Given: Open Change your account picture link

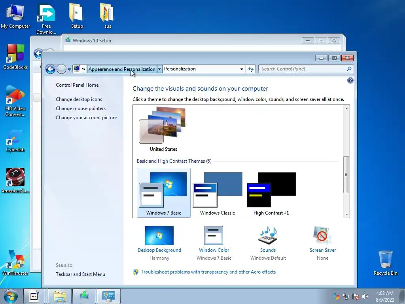Looking at the screenshot, I should 86,117.
